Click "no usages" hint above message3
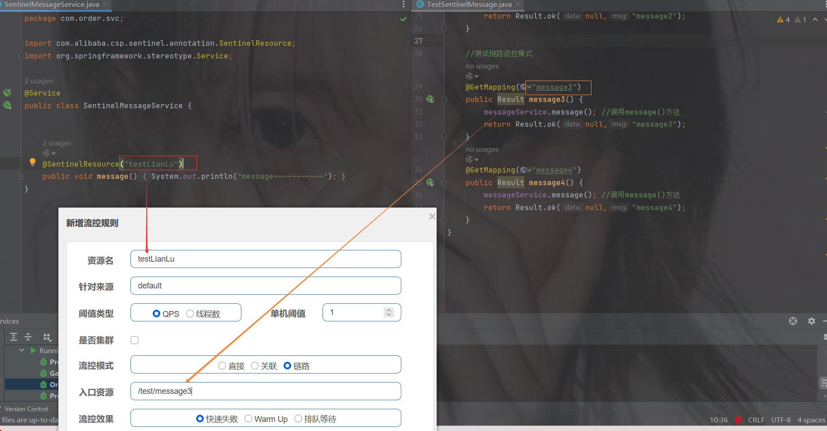 (482, 66)
